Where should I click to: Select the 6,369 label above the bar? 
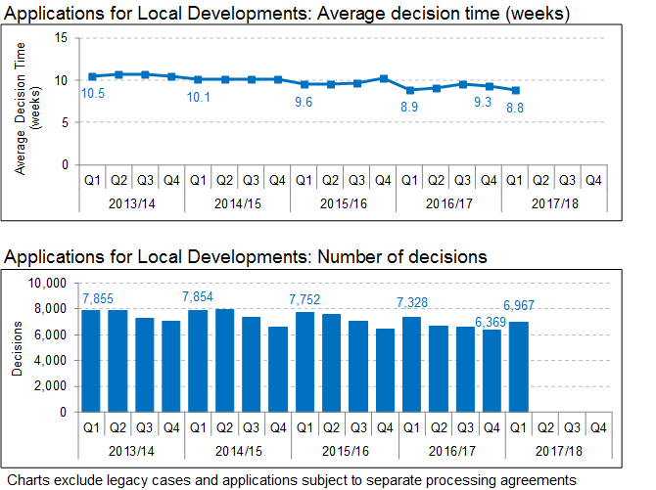tap(492, 322)
